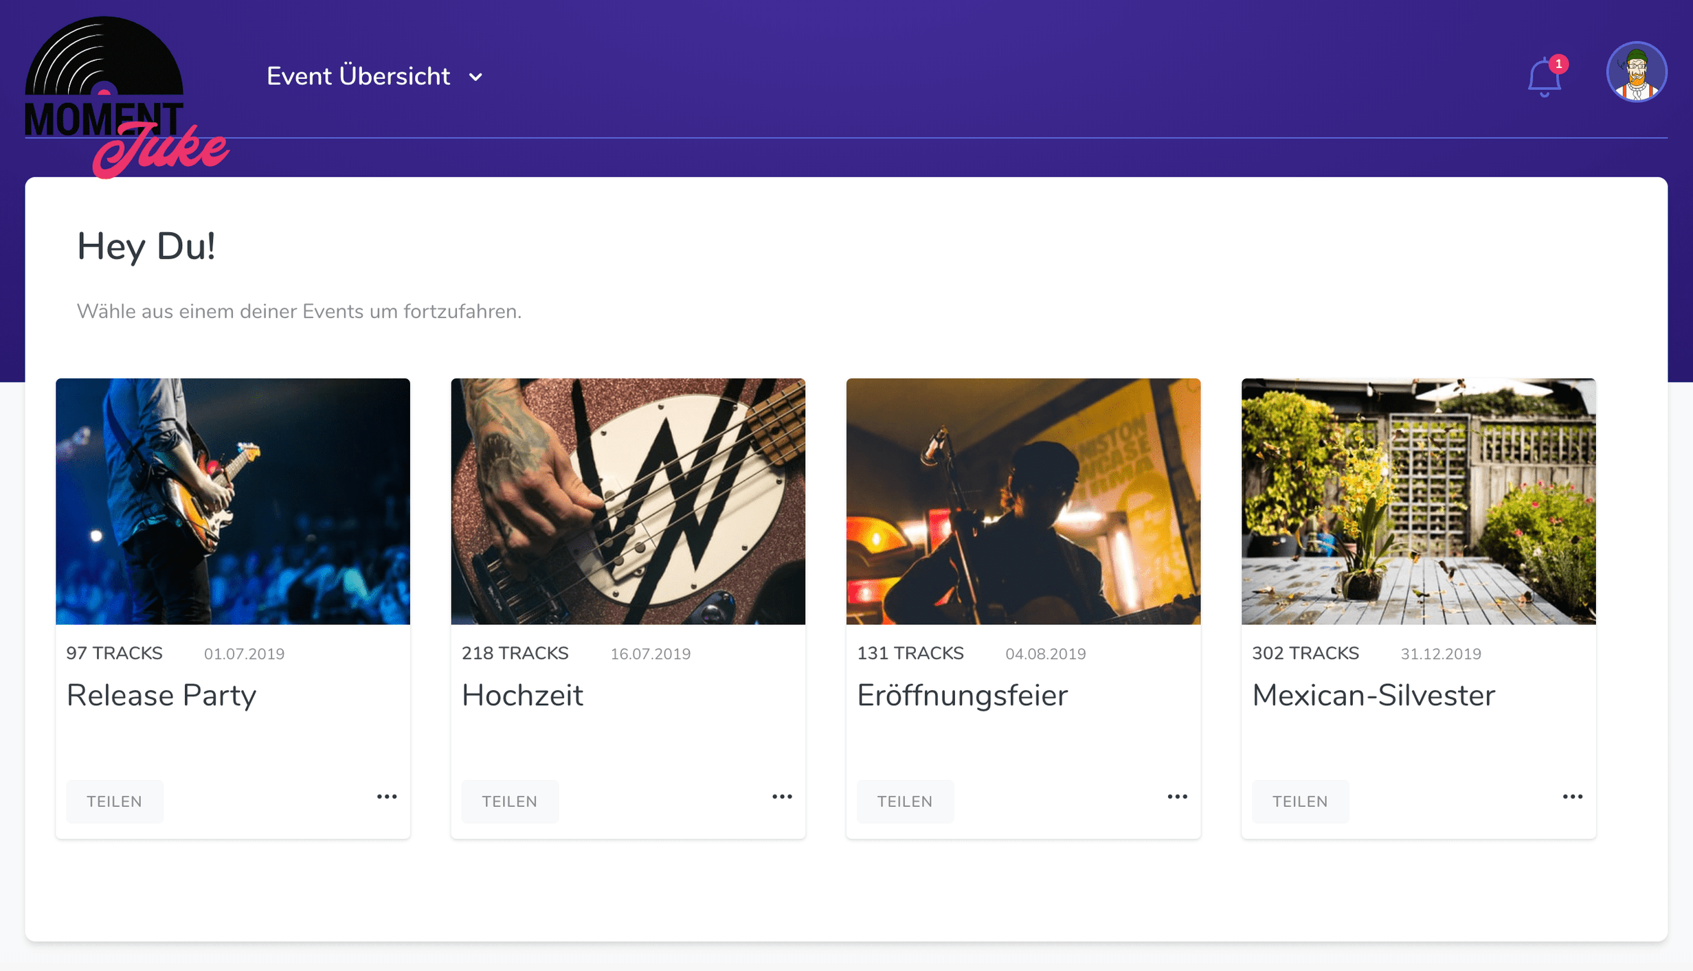
Task: Click Teilen on the Hochzeit card
Action: (x=510, y=801)
